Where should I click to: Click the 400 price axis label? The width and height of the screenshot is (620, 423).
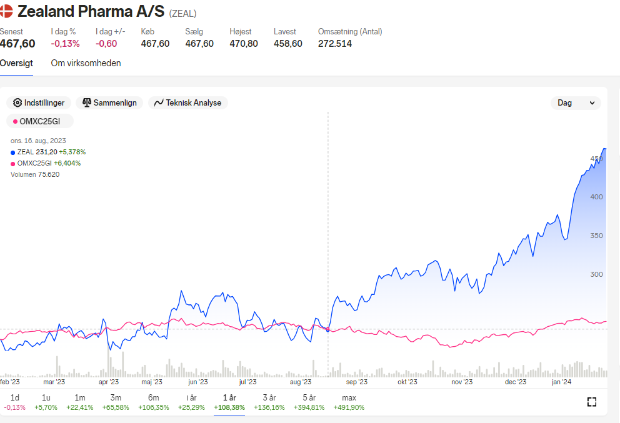click(x=596, y=197)
